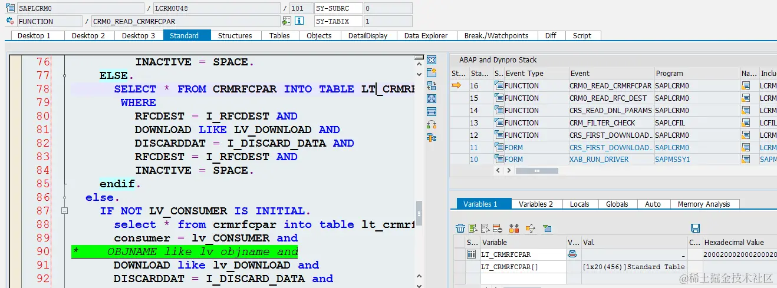This screenshot has width=777, height=288.
Task: Click the export arrow icon in Variables toolbar
Action: [x=530, y=229]
